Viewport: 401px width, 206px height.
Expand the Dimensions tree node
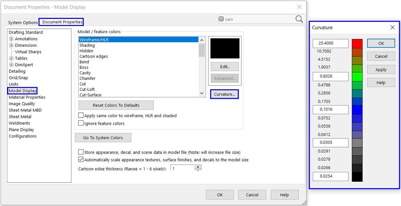tap(12, 45)
